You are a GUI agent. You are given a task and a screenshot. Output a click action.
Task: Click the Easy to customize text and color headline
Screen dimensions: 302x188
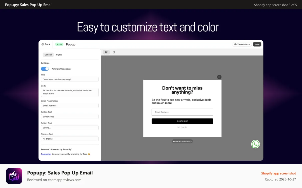coord(148,27)
